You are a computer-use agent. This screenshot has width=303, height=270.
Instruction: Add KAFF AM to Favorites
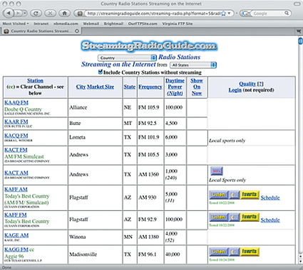coord(250,195)
